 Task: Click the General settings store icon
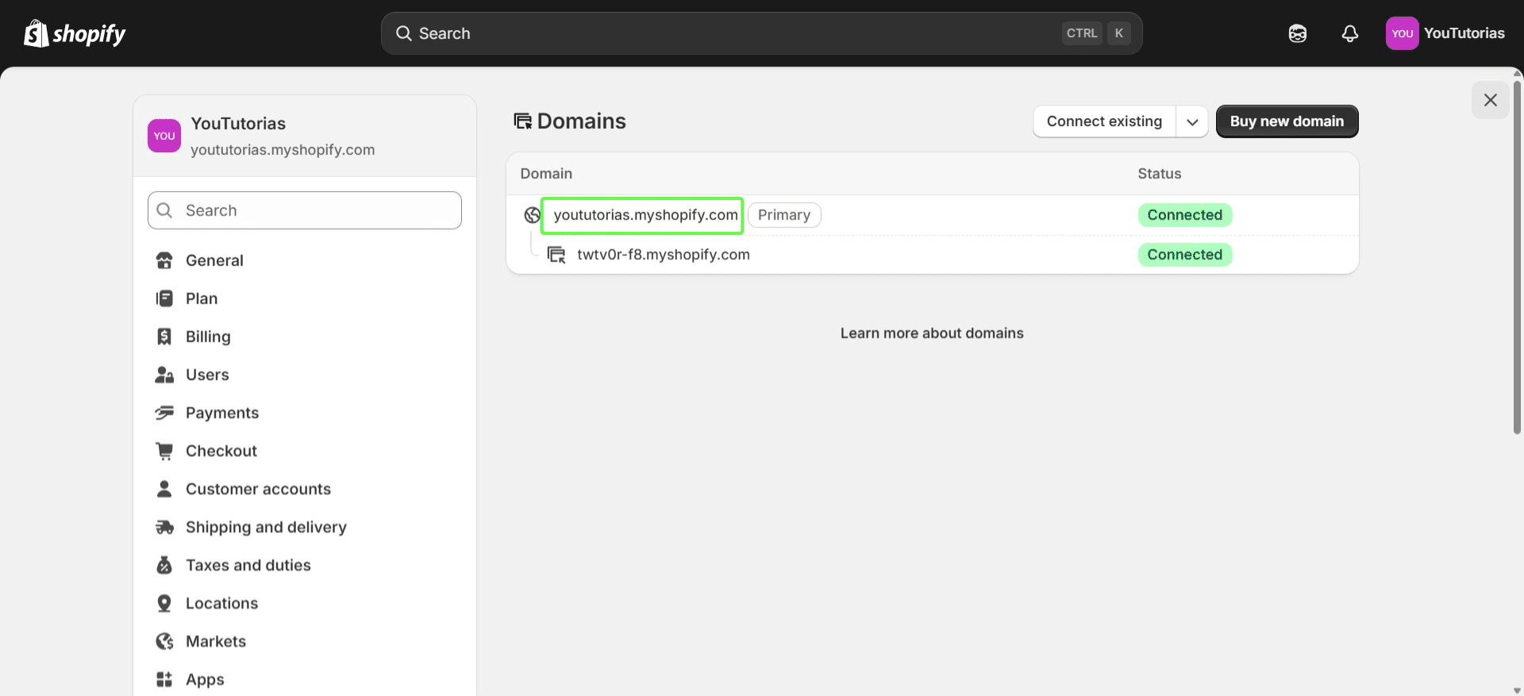[x=164, y=260]
